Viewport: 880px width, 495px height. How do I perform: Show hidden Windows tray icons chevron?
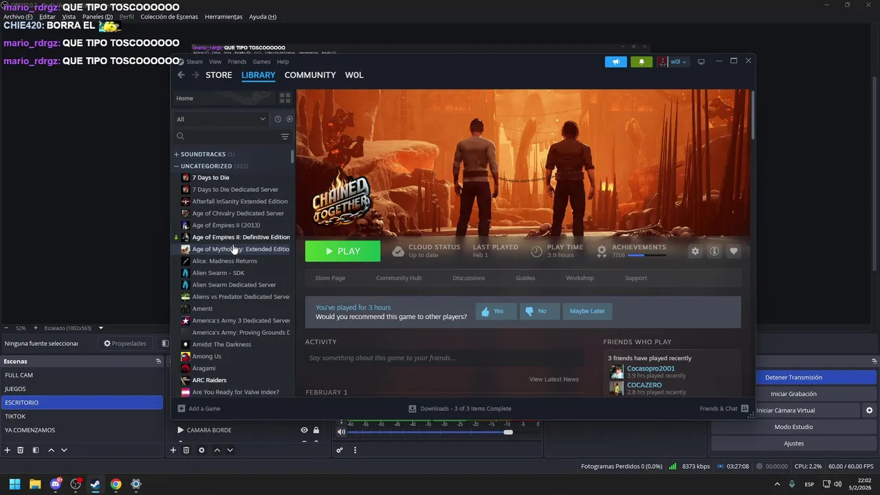pyautogui.click(x=777, y=484)
